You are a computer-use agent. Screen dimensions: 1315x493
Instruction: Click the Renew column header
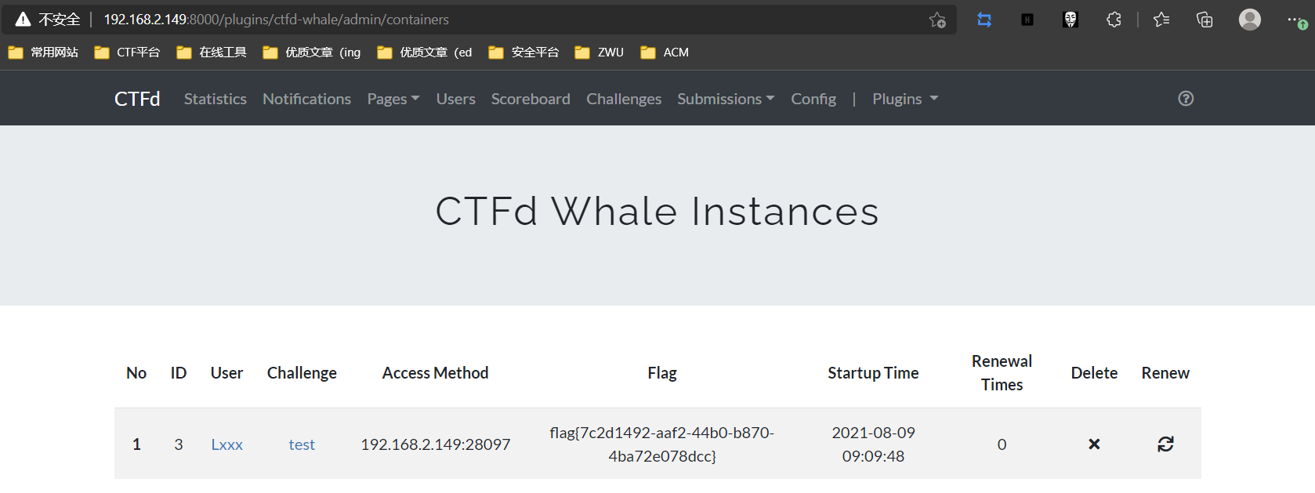[x=1165, y=373]
